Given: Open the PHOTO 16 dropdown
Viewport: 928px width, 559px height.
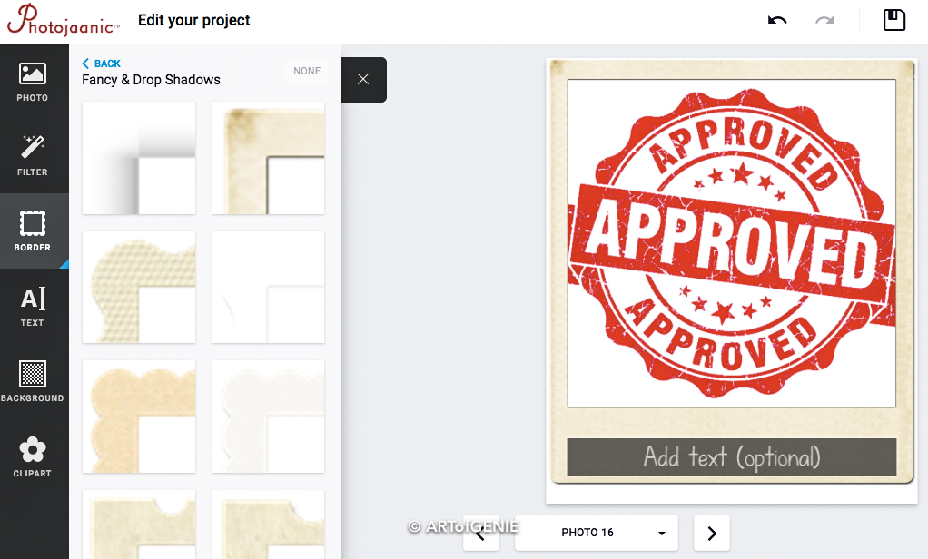Looking at the screenshot, I should pos(596,533).
